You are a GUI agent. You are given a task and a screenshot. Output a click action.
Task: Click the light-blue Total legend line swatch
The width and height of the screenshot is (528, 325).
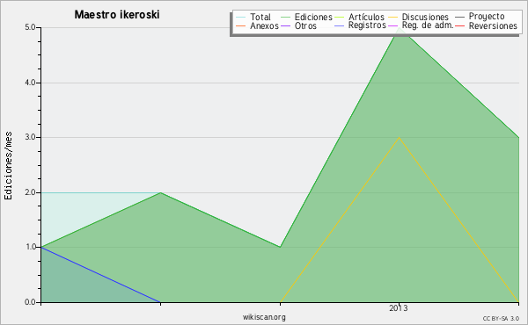(x=241, y=18)
